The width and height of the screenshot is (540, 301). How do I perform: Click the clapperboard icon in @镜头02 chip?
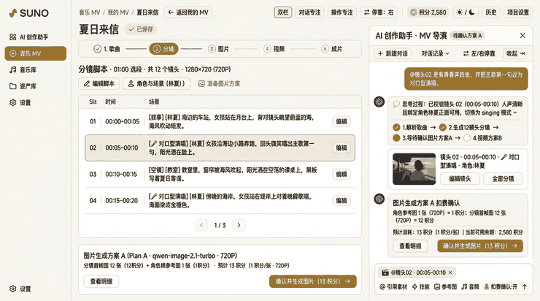point(385,273)
